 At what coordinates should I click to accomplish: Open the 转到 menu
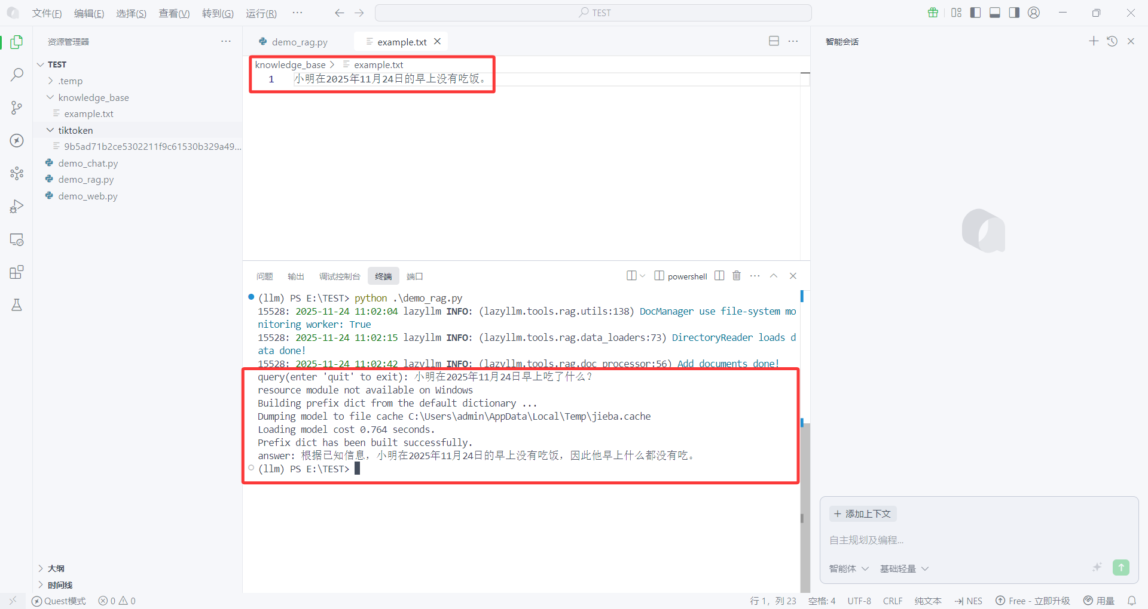[x=218, y=13]
